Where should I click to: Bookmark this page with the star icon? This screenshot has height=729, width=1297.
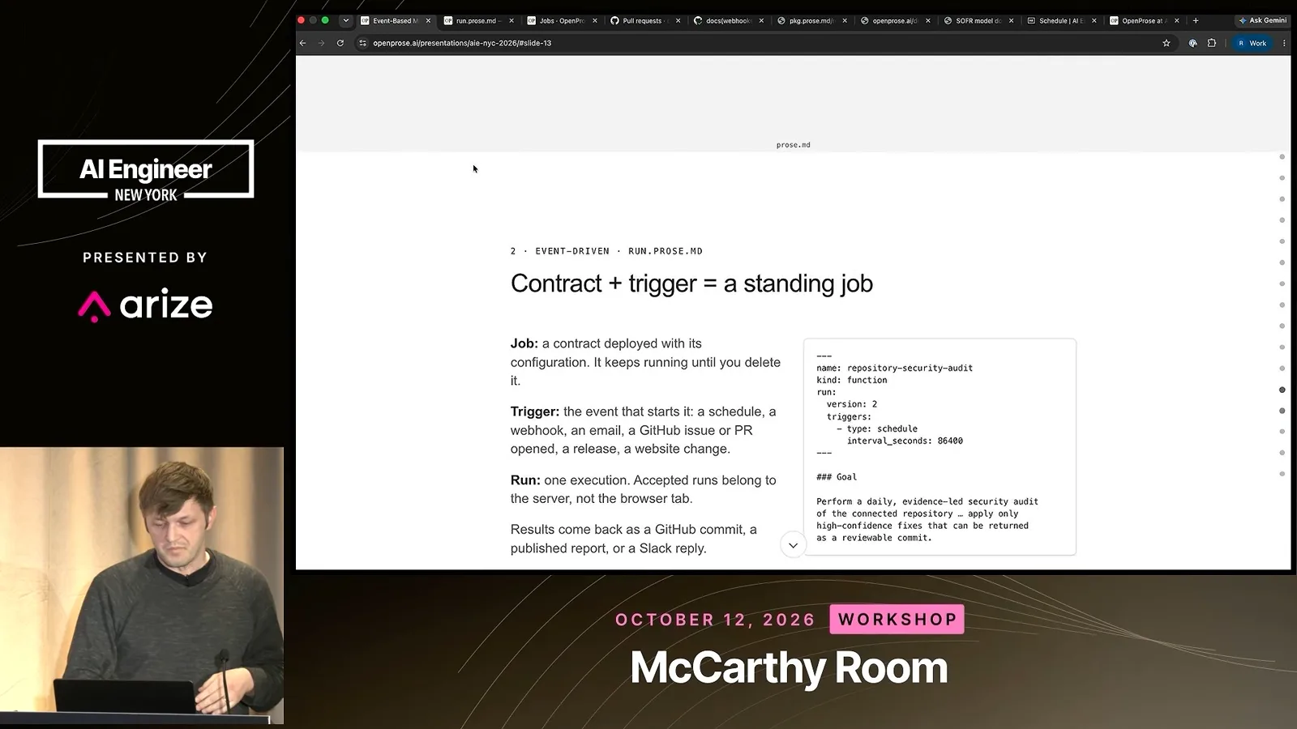[1166, 43]
